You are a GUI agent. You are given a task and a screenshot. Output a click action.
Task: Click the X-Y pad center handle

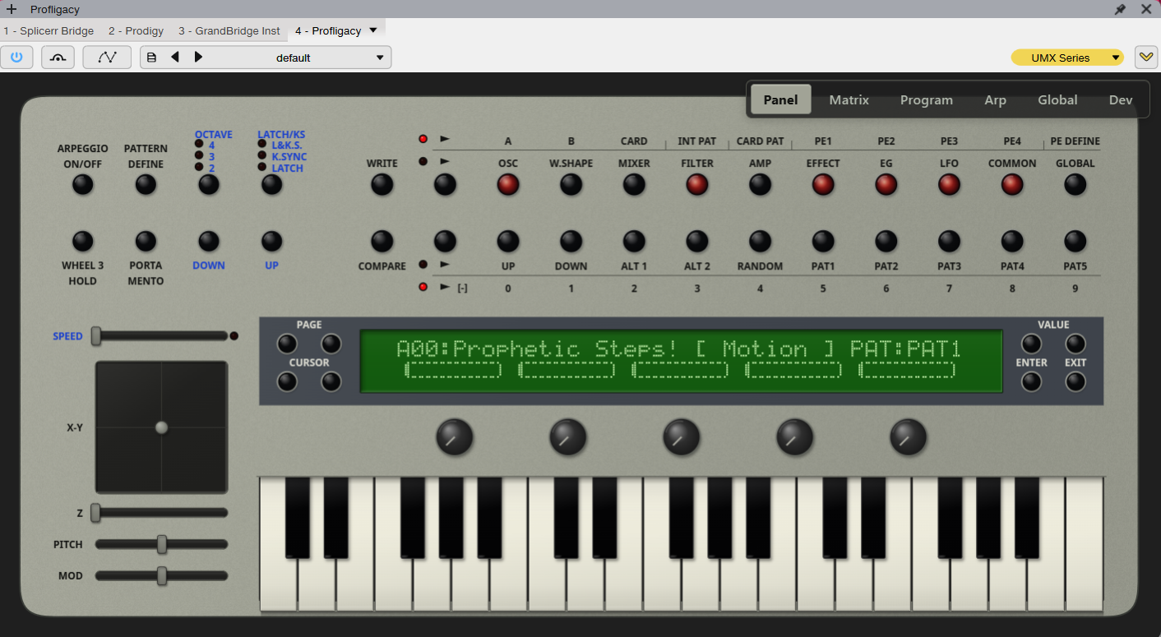pyautogui.click(x=162, y=427)
